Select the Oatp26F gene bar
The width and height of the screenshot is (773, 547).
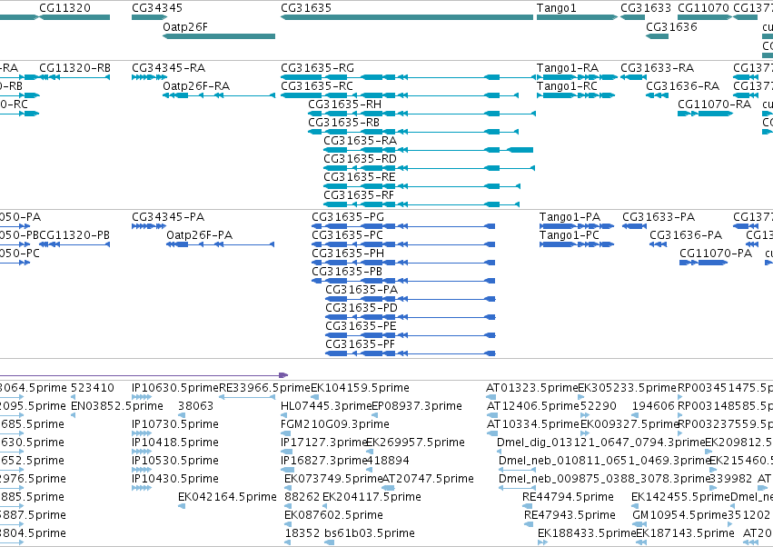coord(219,36)
